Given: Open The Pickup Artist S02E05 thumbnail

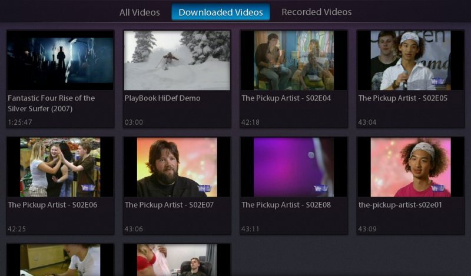Looking at the screenshot, I should 410,60.
